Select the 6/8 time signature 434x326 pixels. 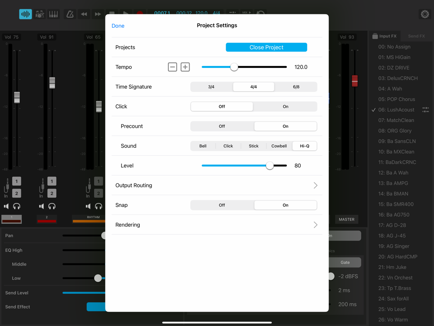(x=296, y=87)
